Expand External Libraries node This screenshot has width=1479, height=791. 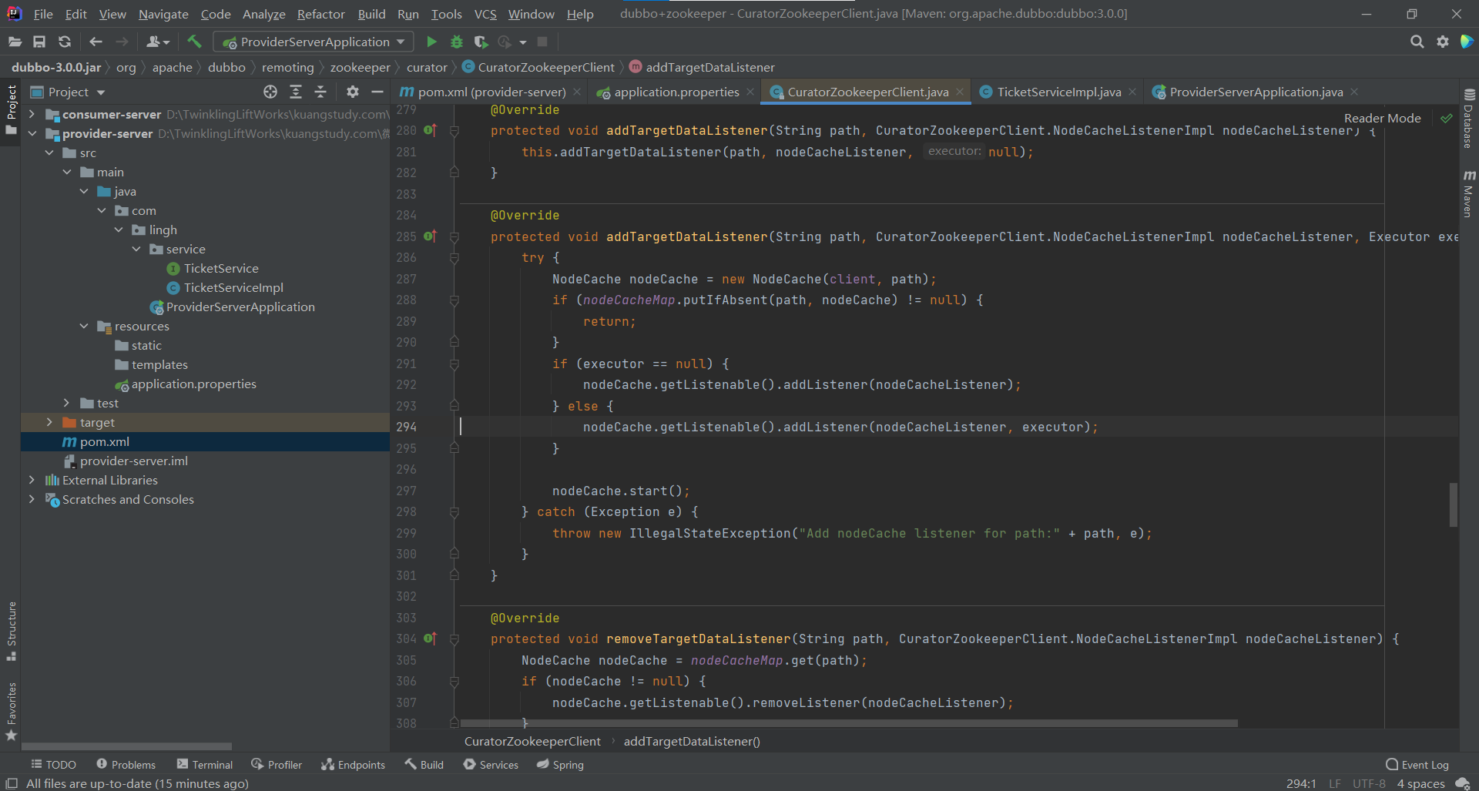click(32, 480)
